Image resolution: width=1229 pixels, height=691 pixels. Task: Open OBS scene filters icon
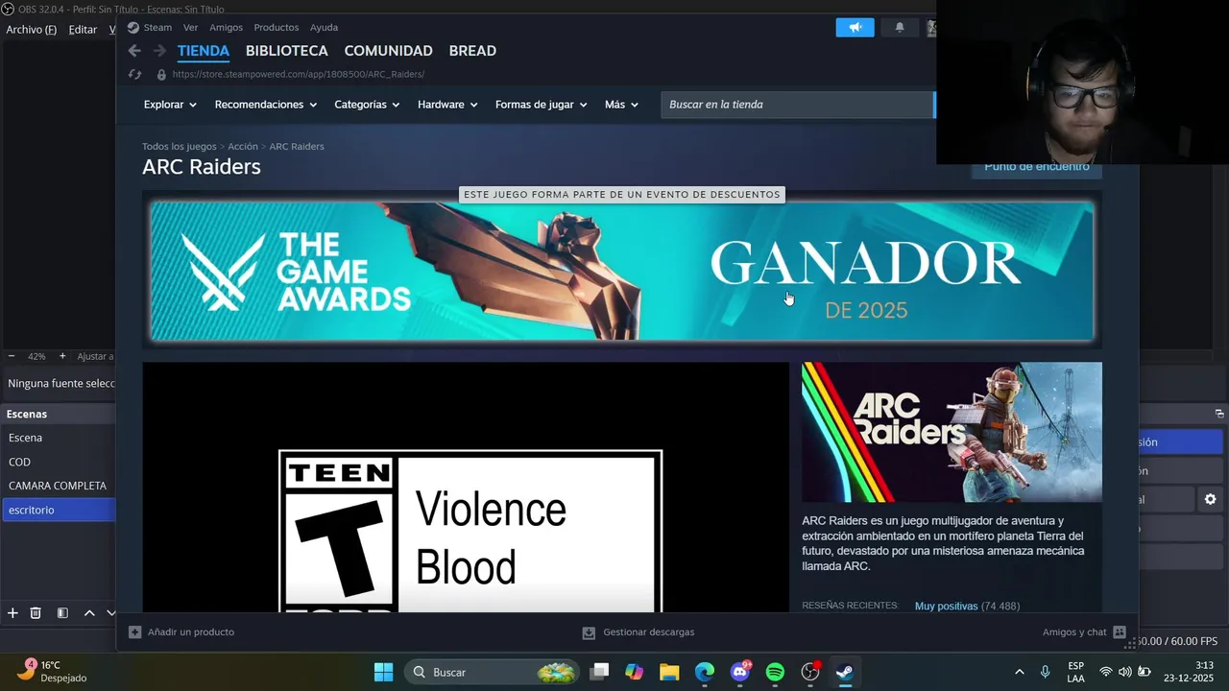pyautogui.click(x=62, y=613)
